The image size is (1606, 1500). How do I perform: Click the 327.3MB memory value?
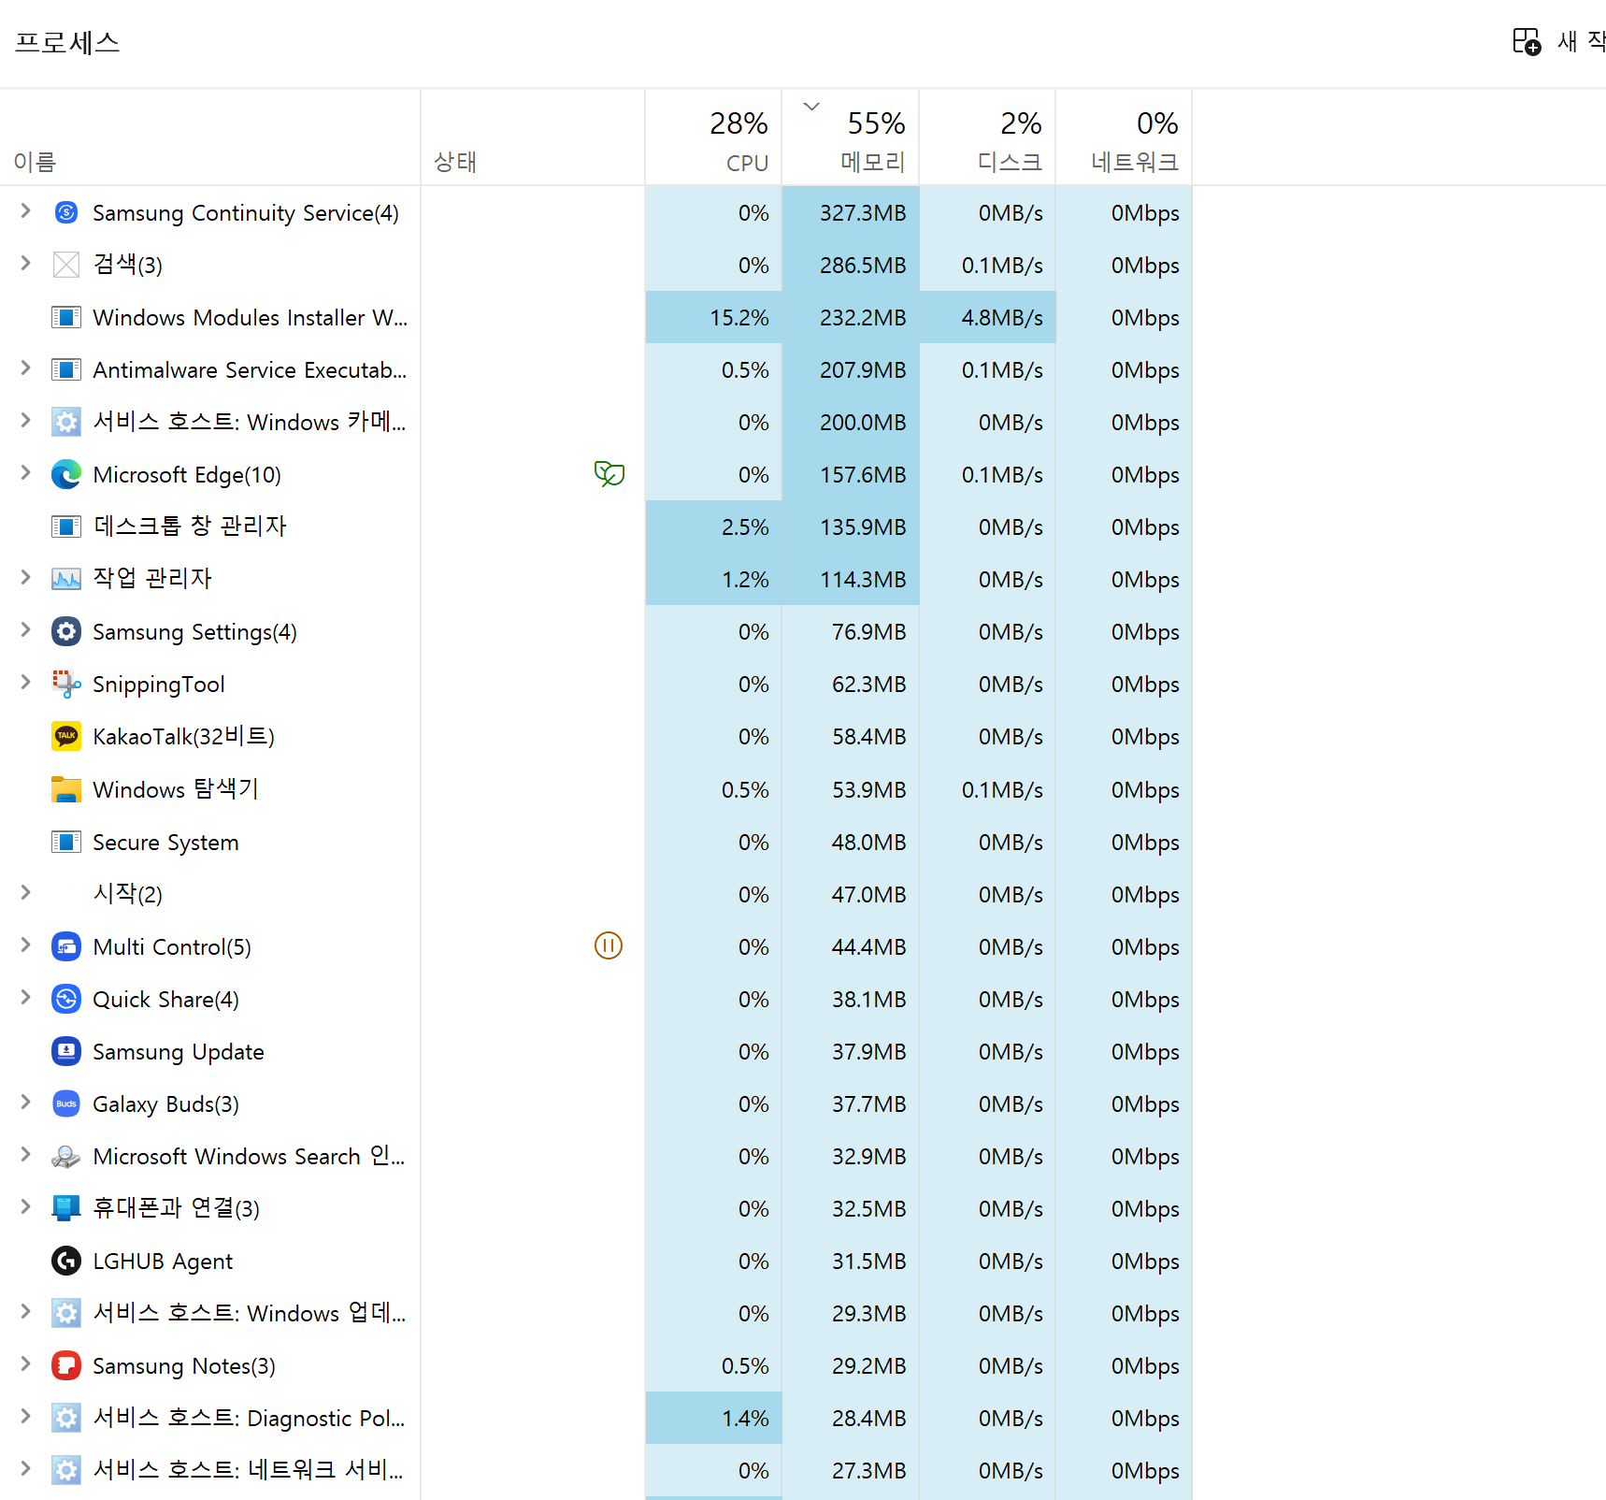coord(863,213)
